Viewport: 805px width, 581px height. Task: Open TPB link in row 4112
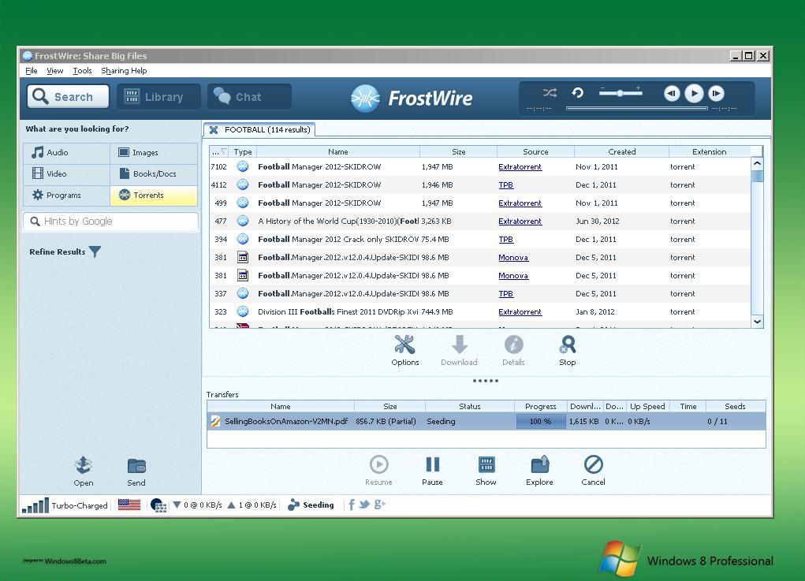pyautogui.click(x=505, y=184)
